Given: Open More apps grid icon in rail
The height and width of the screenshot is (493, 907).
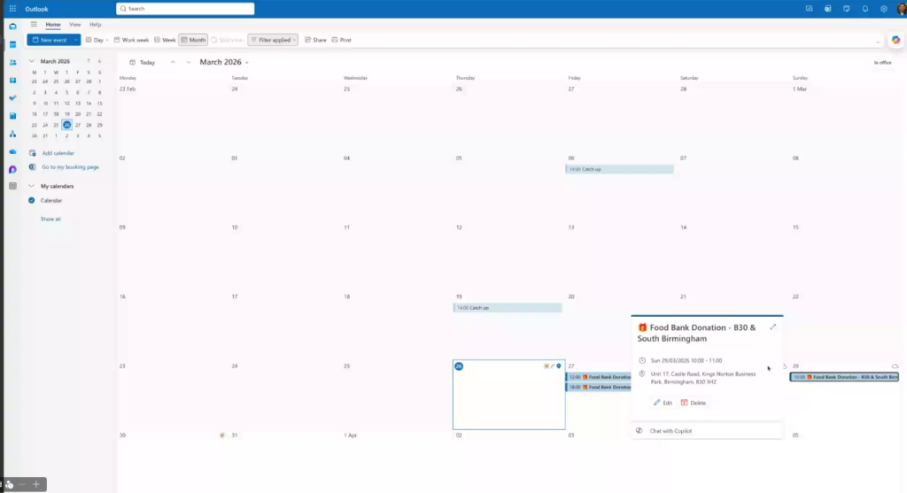Looking at the screenshot, I should click(12, 186).
